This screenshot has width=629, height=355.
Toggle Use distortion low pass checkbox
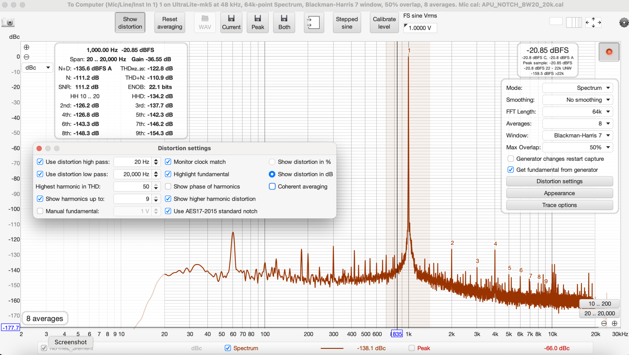40,174
